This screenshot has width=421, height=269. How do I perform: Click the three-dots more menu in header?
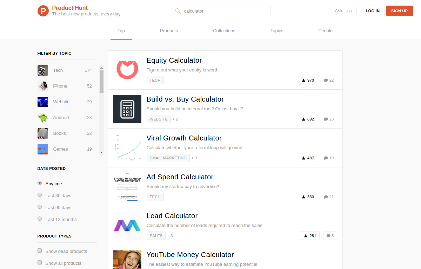coord(349,11)
